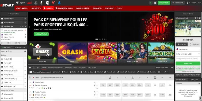Open the FR language dropdown
This screenshot has width=202, height=101.
[x=199, y=3]
